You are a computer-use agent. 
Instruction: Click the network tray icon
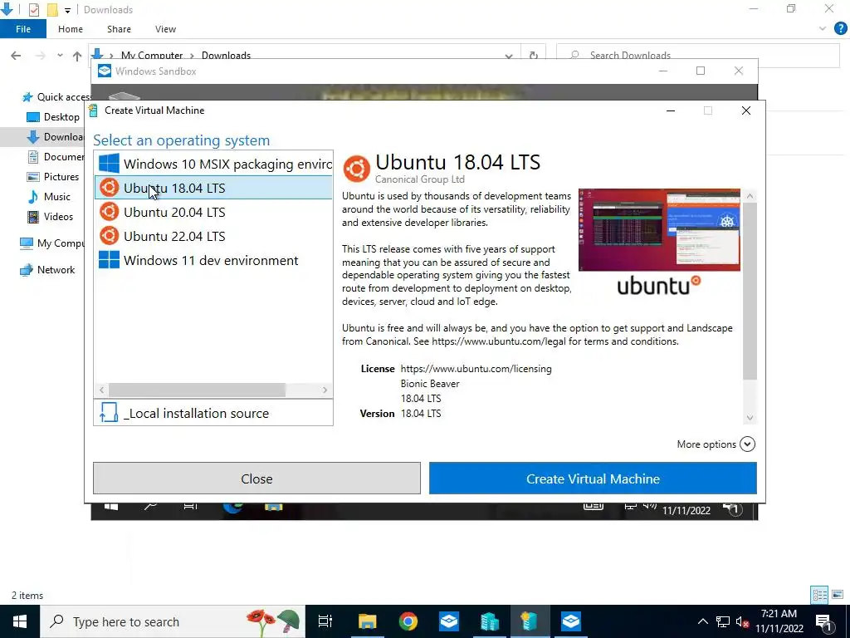pyautogui.click(x=723, y=621)
